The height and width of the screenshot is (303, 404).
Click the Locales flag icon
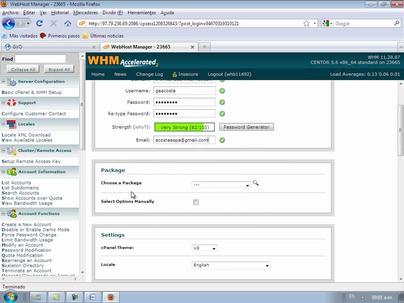[x=12, y=124]
